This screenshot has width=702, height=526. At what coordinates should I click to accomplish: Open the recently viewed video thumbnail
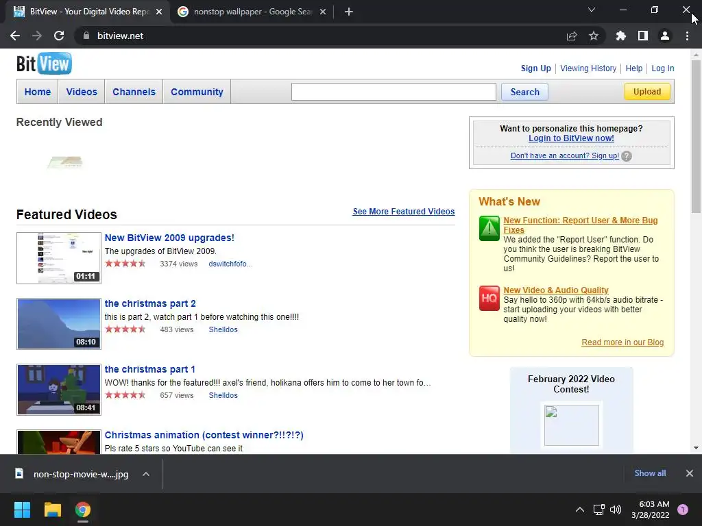coord(65,162)
